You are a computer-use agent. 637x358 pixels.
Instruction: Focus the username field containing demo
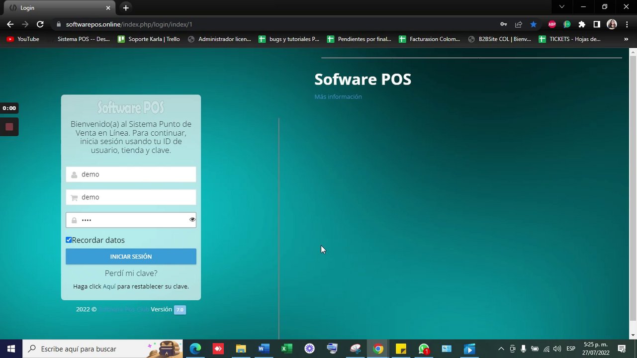pos(131,174)
